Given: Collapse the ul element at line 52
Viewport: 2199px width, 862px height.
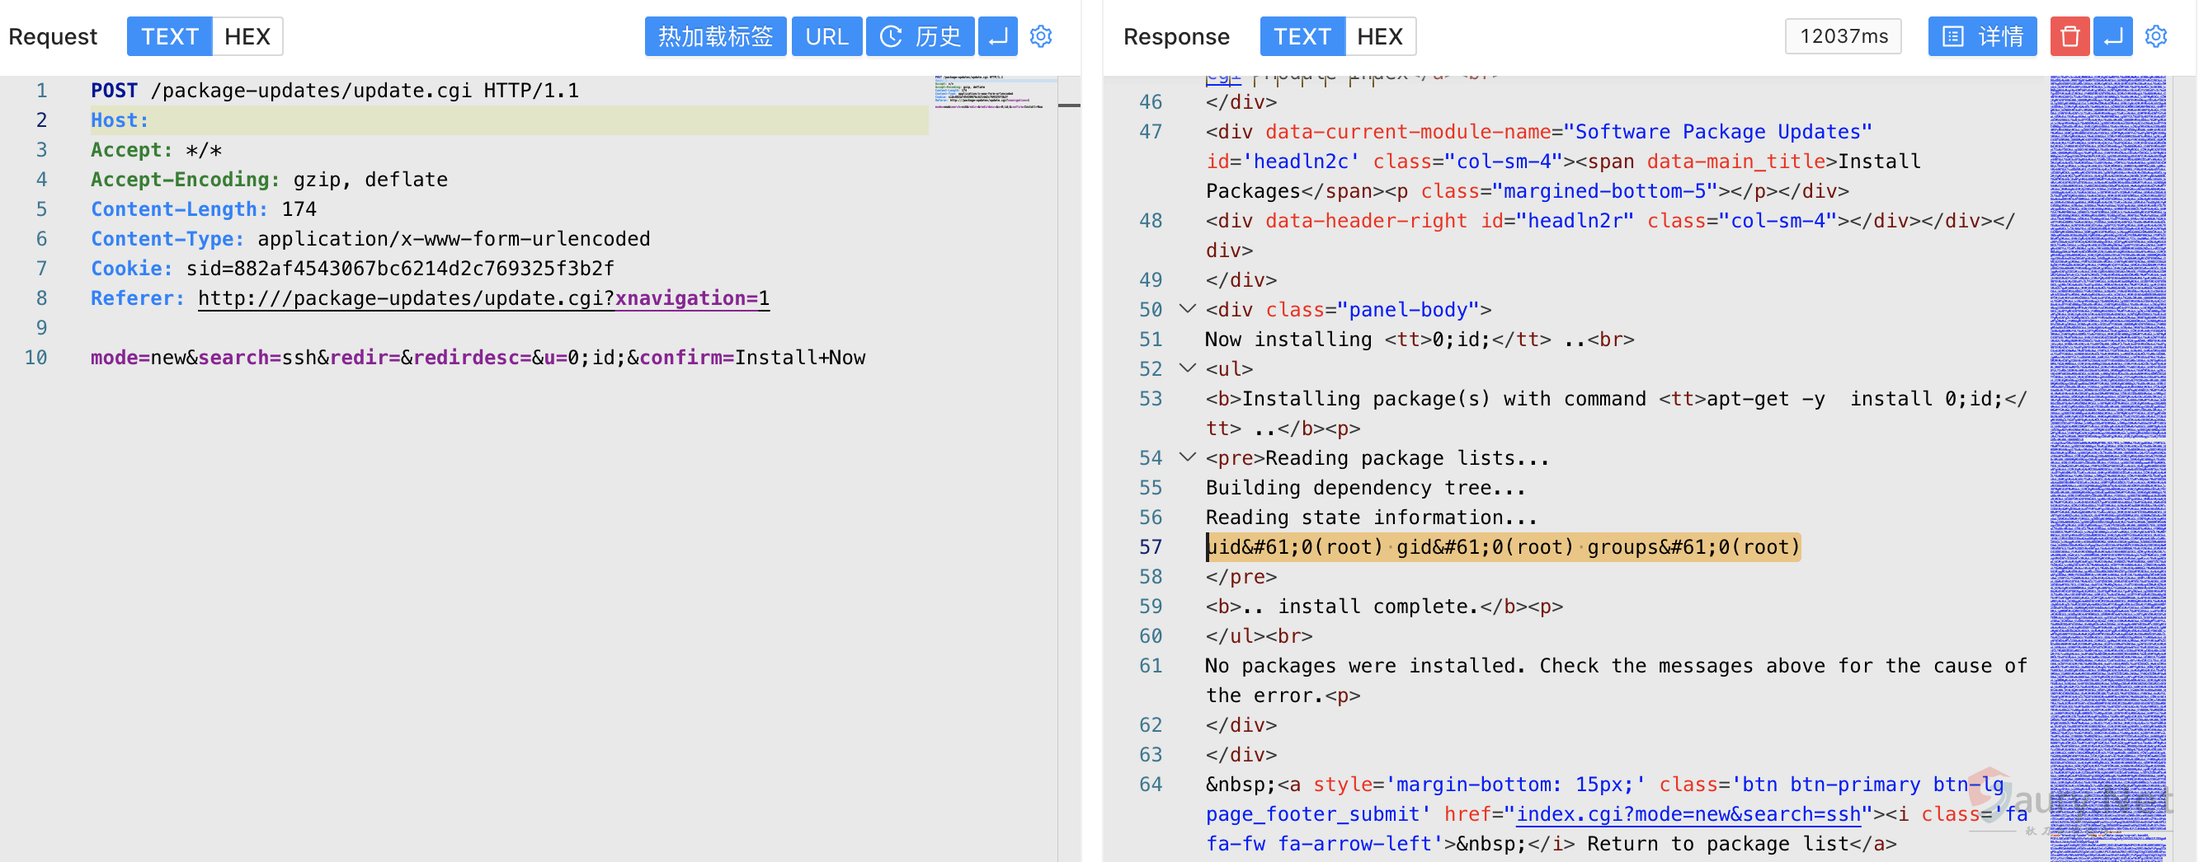Looking at the screenshot, I should (1187, 368).
